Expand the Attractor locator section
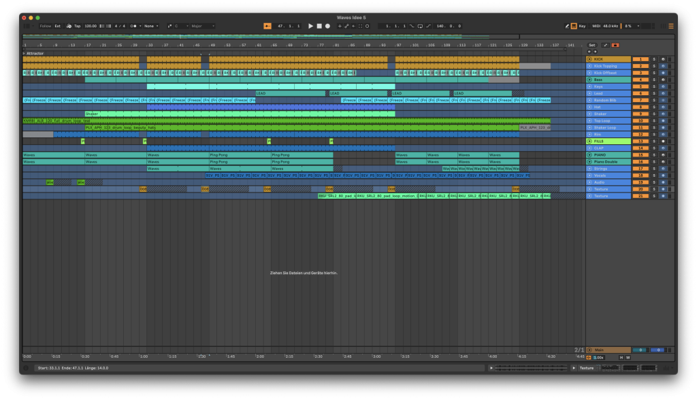This screenshot has width=697, height=400. [x=24, y=53]
